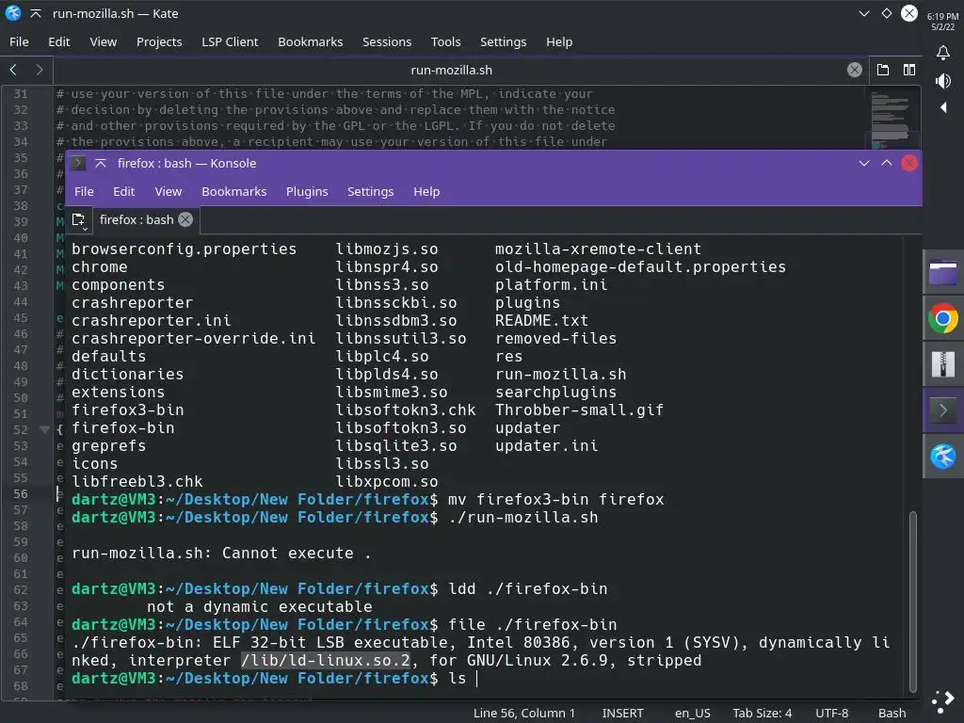
Task: Open file manager from the dock
Action: point(942,272)
